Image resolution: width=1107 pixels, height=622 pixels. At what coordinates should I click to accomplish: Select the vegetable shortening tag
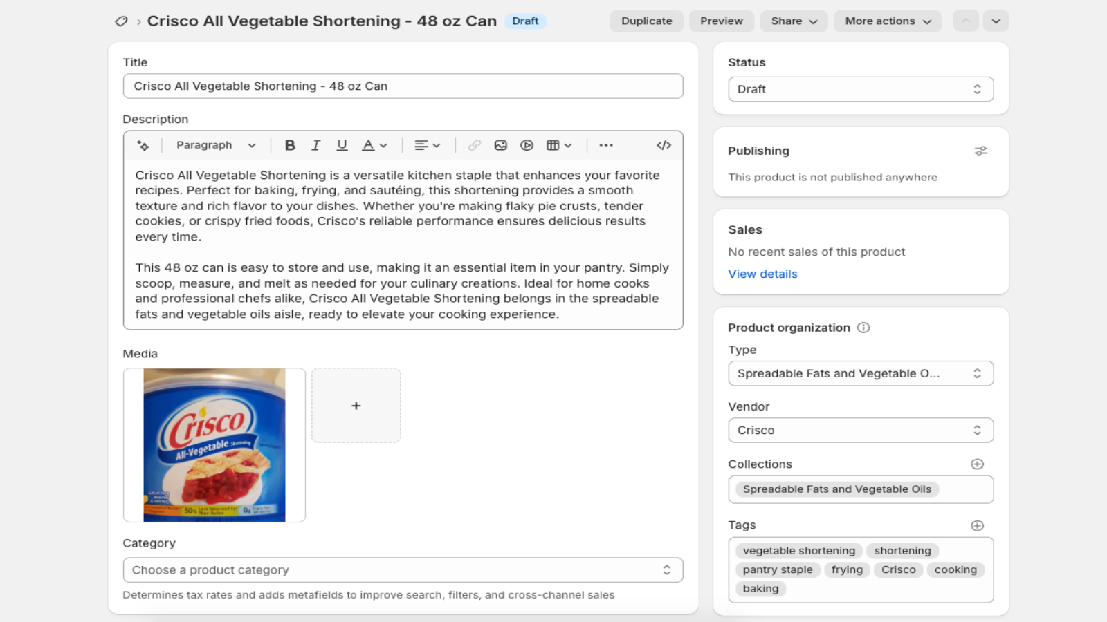click(x=799, y=551)
